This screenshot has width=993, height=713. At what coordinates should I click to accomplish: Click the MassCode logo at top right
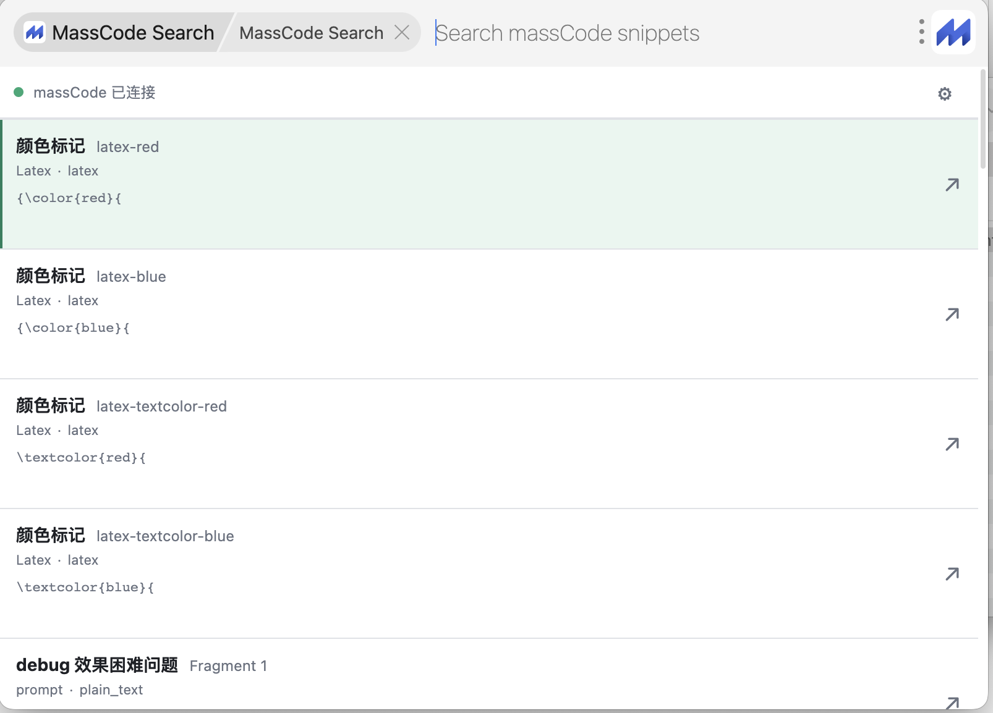point(953,32)
